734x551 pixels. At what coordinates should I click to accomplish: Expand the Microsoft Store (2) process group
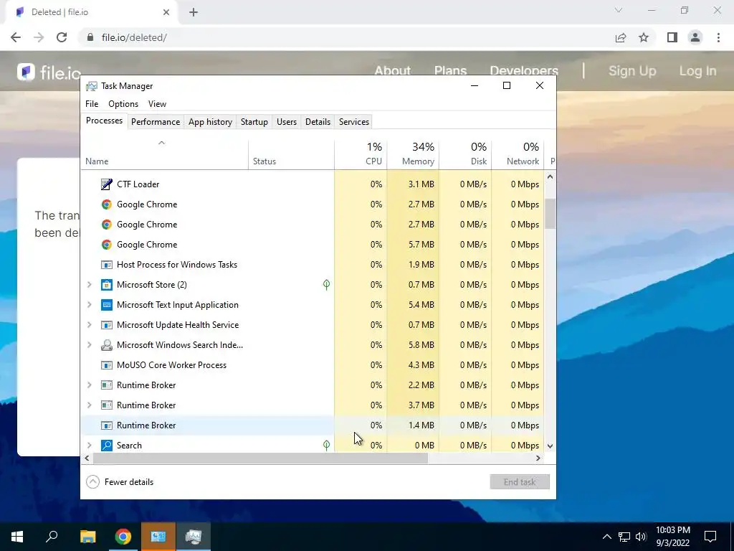[x=90, y=285]
